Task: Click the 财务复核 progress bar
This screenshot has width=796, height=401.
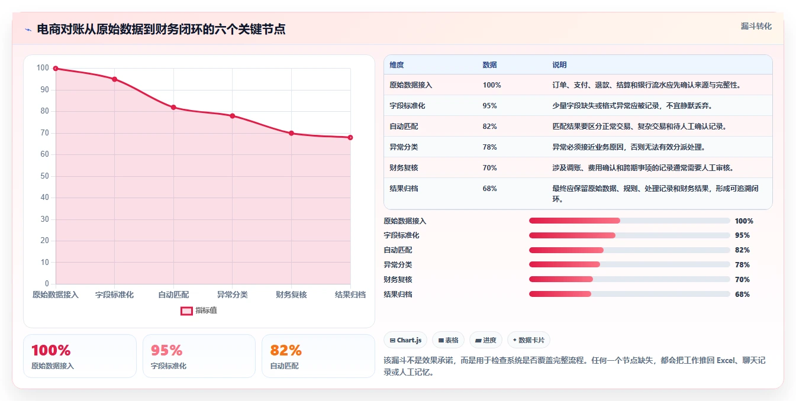Action: [630, 280]
